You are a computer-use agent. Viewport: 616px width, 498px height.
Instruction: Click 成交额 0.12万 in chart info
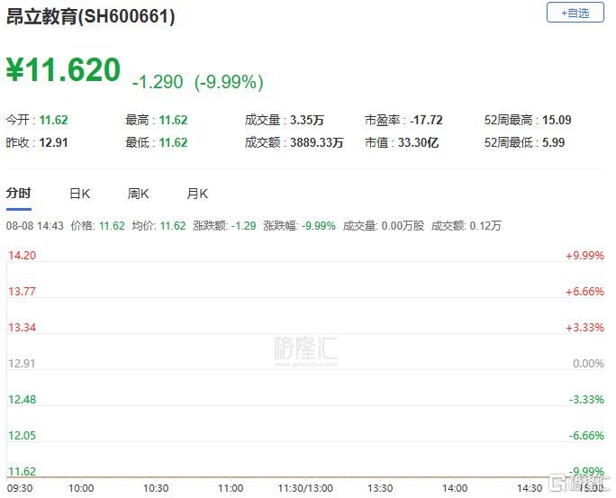point(485,226)
